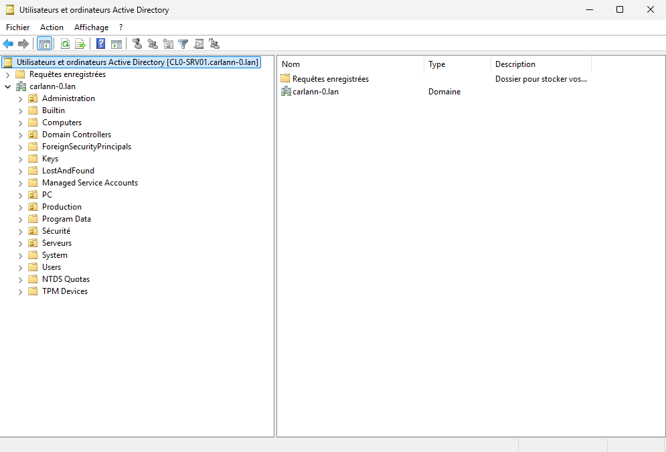Expand the PC organizational unit
The height and width of the screenshot is (452, 666).
(x=20, y=196)
